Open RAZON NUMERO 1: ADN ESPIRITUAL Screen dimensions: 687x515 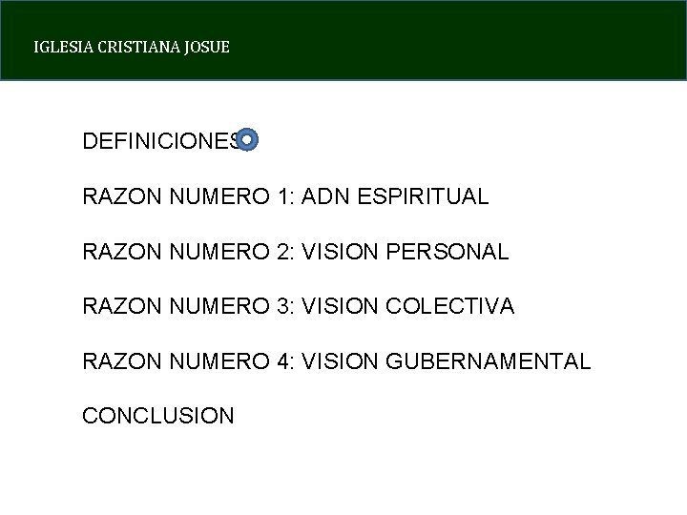(285, 197)
